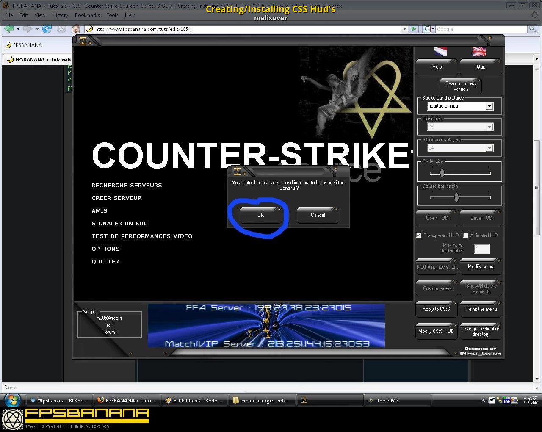Select the French flag language icon
The image size is (542, 432).
[x=440, y=52]
